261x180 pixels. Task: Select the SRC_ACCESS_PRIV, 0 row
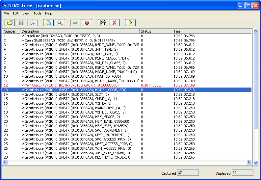[x=127, y=139]
